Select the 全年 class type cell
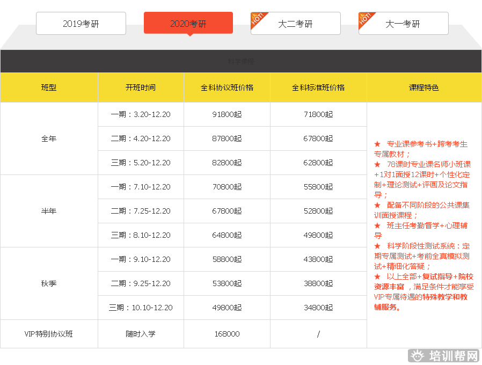The image size is (482, 365). click(49, 138)
